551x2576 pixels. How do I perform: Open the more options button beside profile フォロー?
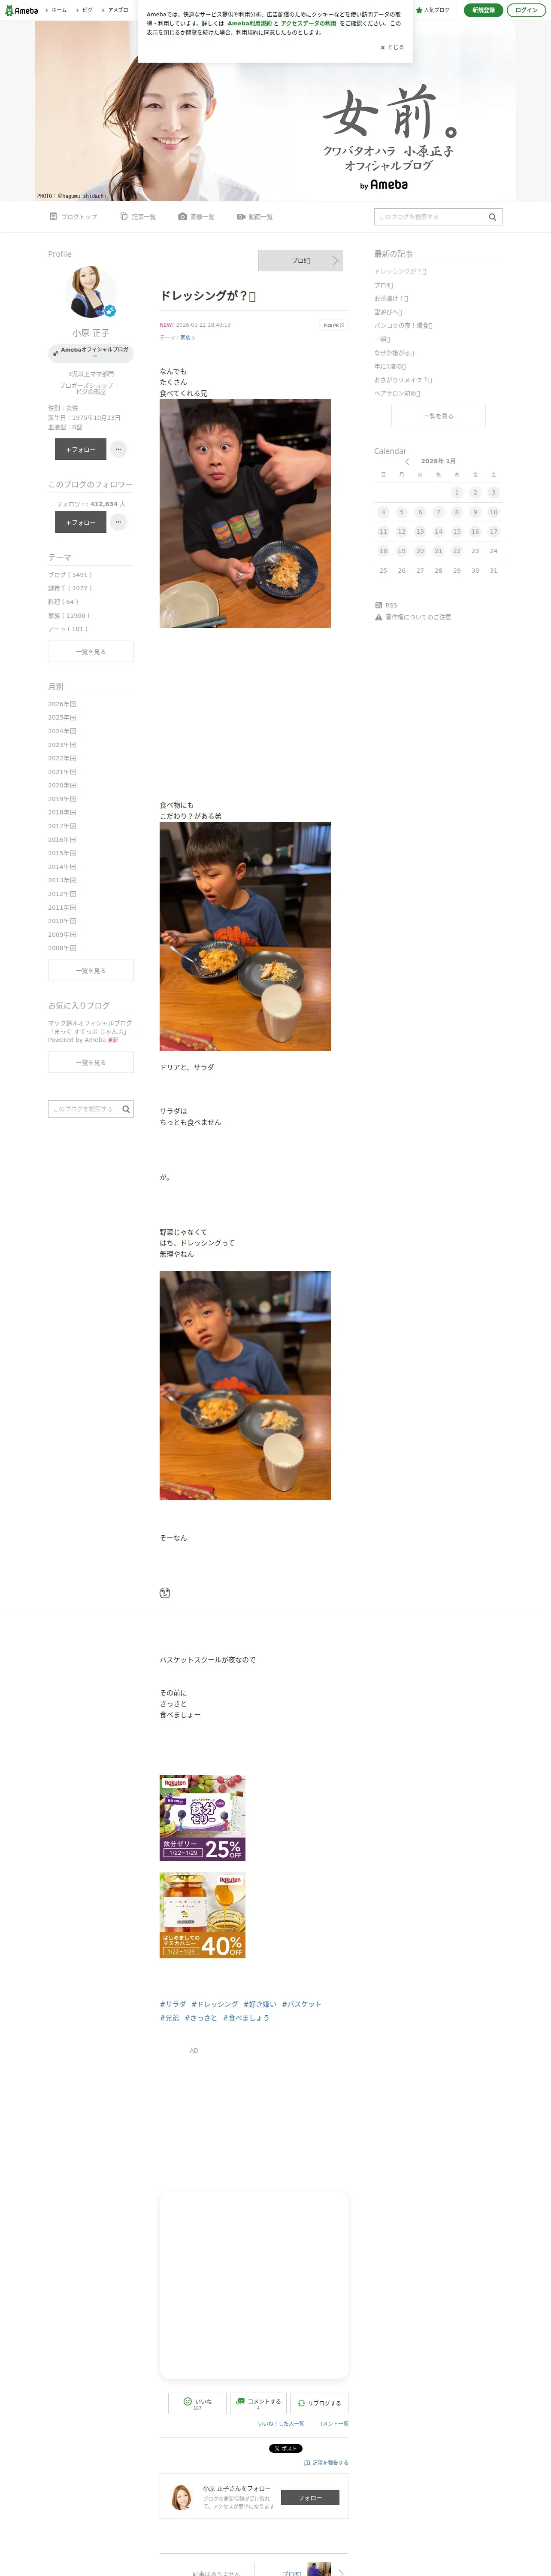tap(118, 449)
